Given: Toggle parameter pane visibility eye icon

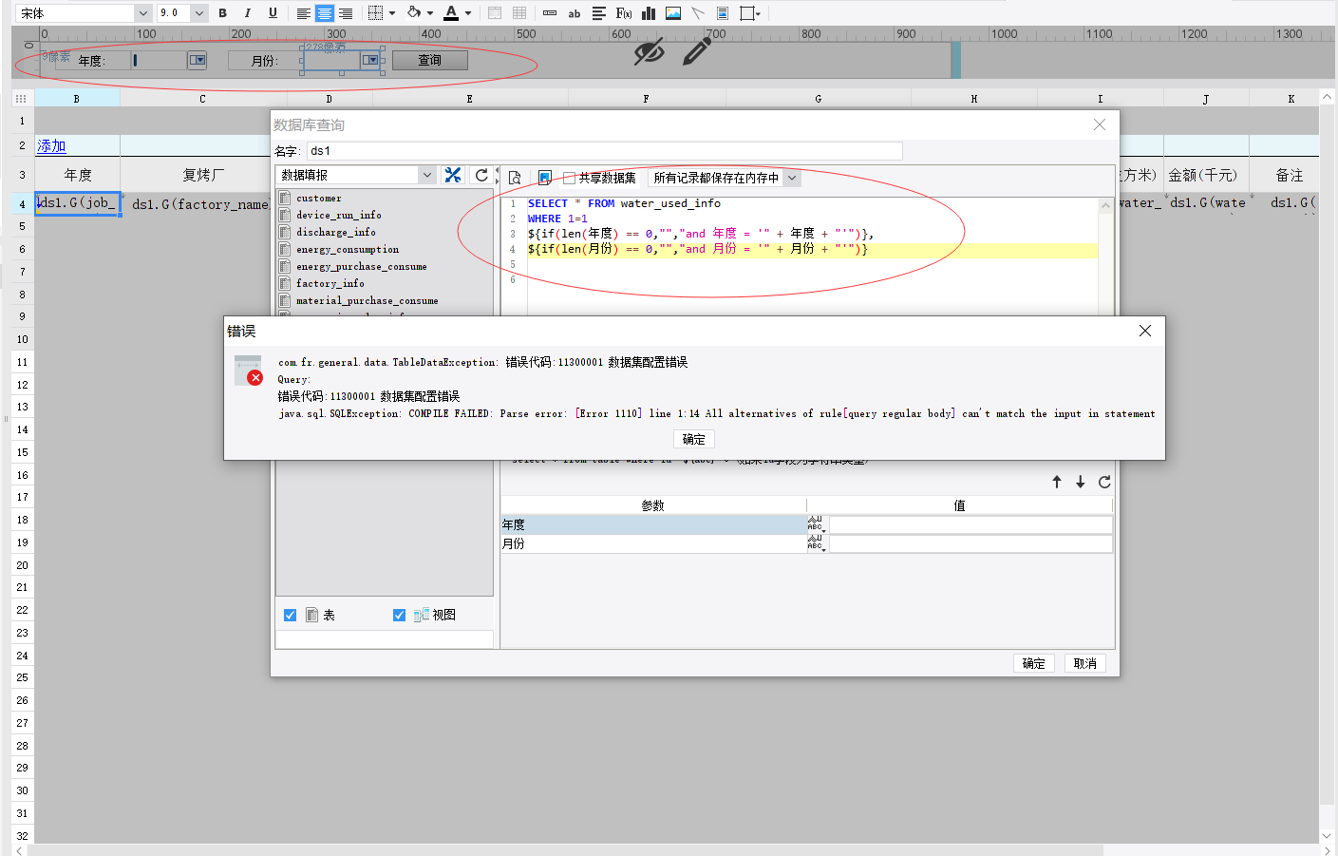Looking at the screenshot, I should click(649, 52).
